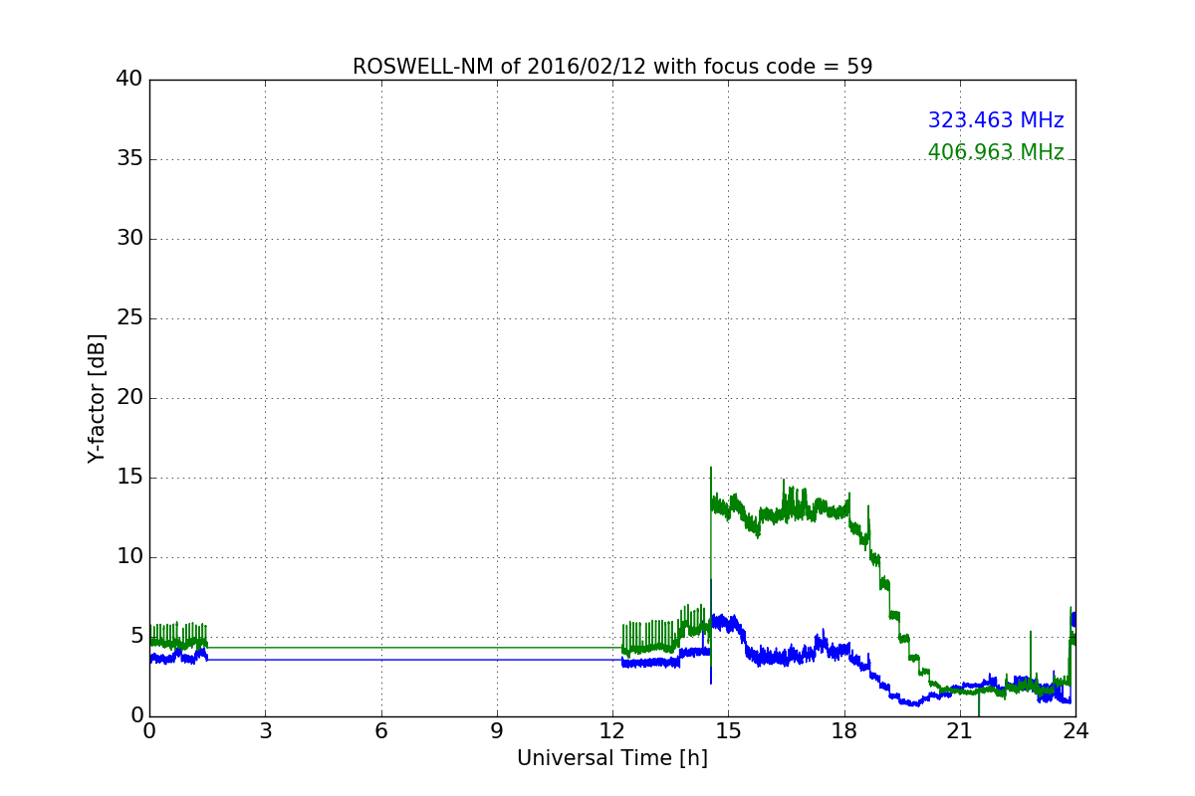Click the 'Universal Time [h]' axis label

point(612,758)
